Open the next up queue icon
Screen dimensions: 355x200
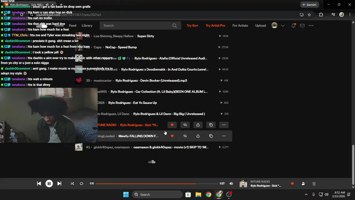click(x=314, y=184)
